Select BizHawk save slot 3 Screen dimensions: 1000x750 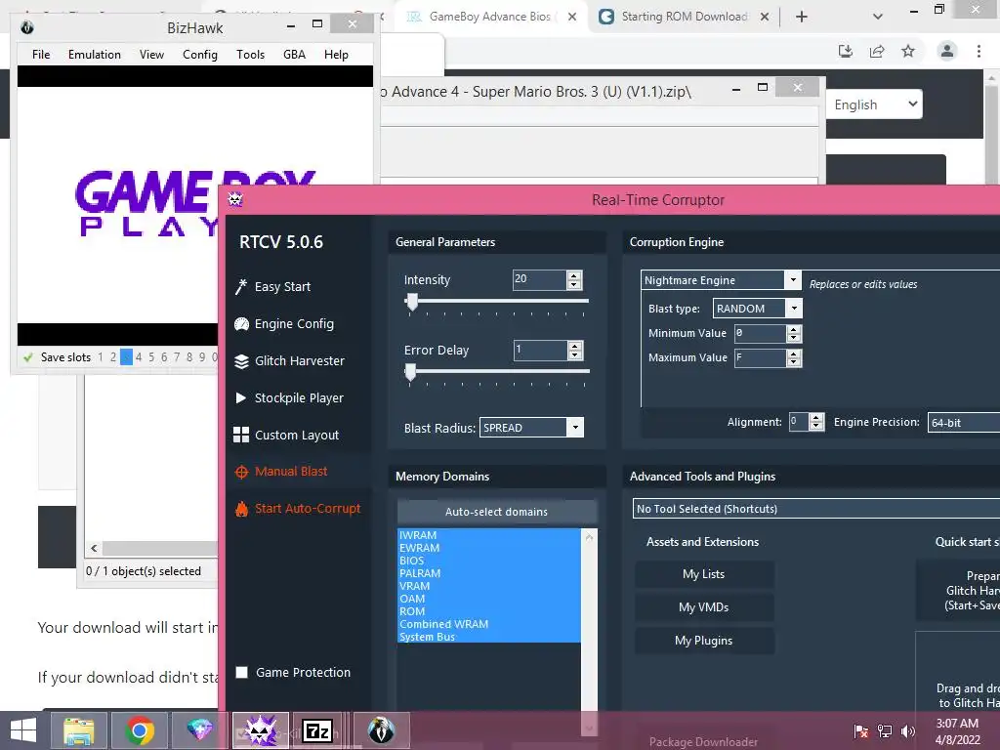pyautogui.click(x=126, y=357)
